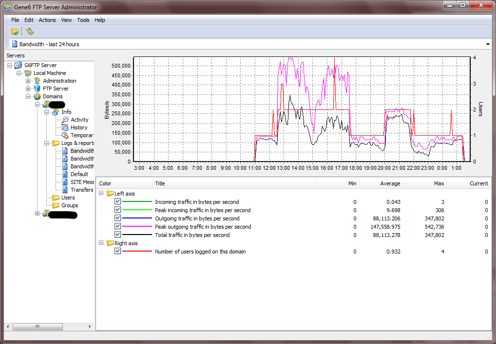This screenshot has height=344, width=496.
Task: Click the Average value '147,558.975'
Action: 385,226
